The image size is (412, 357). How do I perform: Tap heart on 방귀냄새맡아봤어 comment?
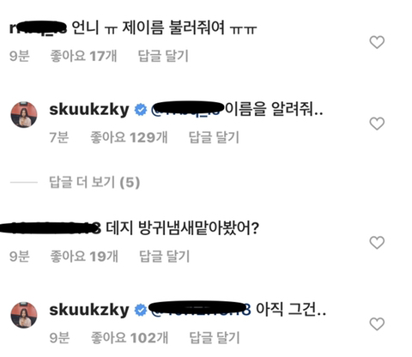[x=377, y=243]
